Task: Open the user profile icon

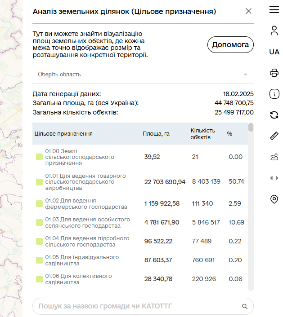Action: click(x=274, y=31)
